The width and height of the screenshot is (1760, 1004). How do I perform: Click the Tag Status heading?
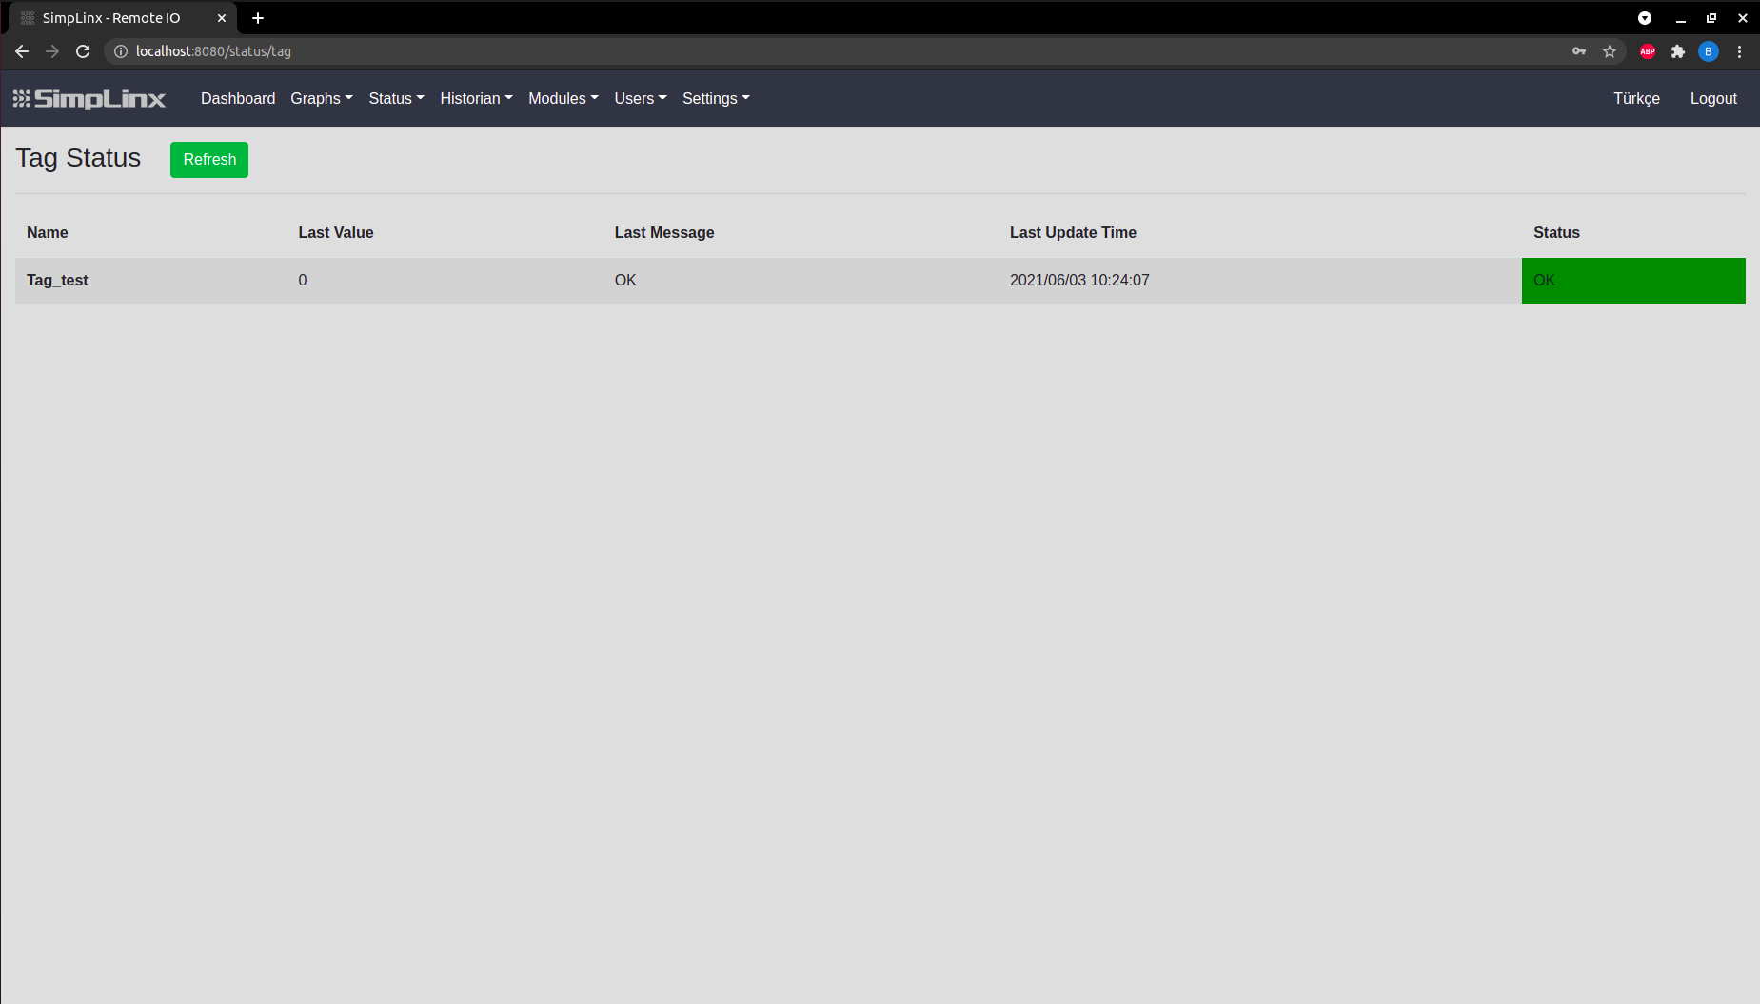tap(78, 158)
